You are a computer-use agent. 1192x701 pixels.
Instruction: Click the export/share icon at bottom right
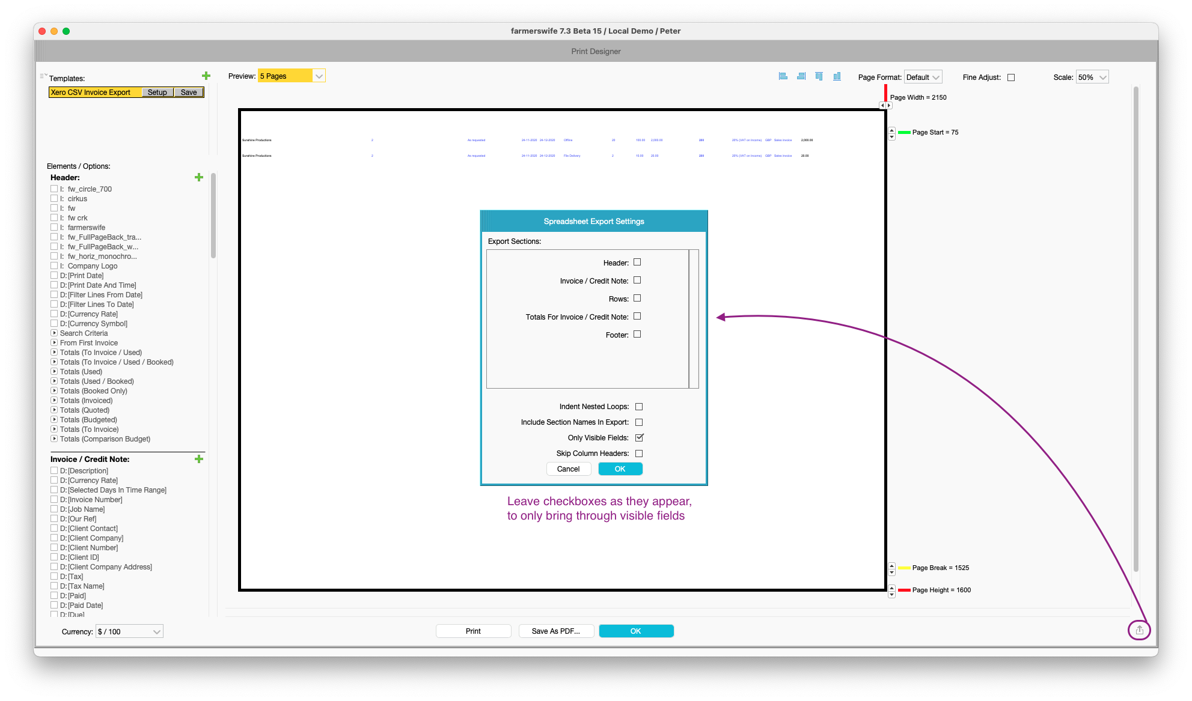(x=1139, y=630)
